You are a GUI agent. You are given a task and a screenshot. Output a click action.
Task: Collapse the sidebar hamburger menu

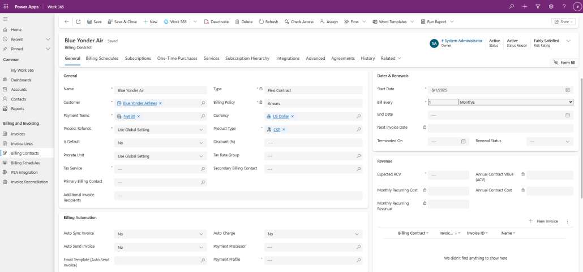(x=5, y=19)
